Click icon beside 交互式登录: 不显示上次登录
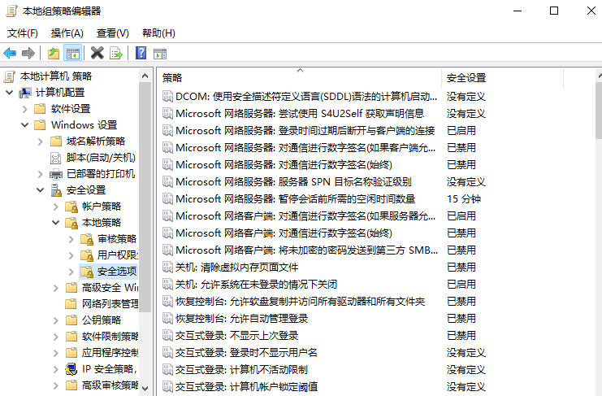 coord(167,335)
